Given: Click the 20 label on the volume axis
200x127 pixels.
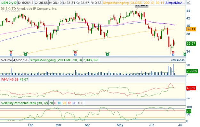Looking at the screenshot, I should coord(188,65).
